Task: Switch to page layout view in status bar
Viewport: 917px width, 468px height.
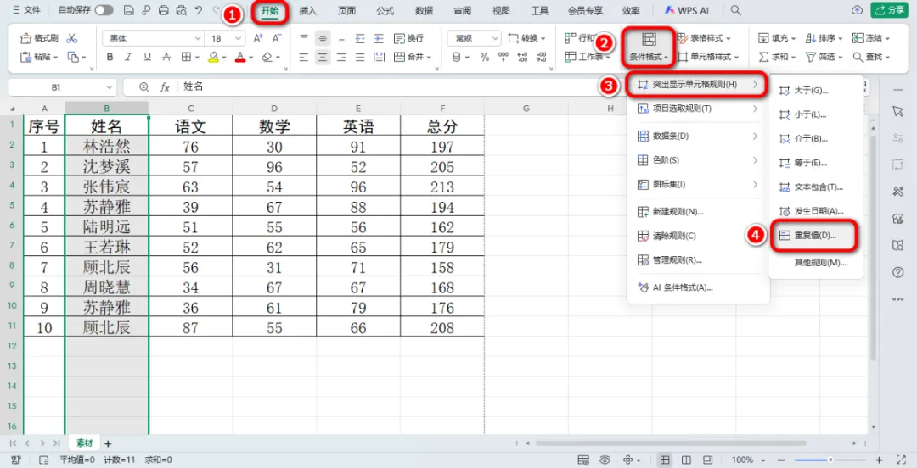Action: coord(687,460)
